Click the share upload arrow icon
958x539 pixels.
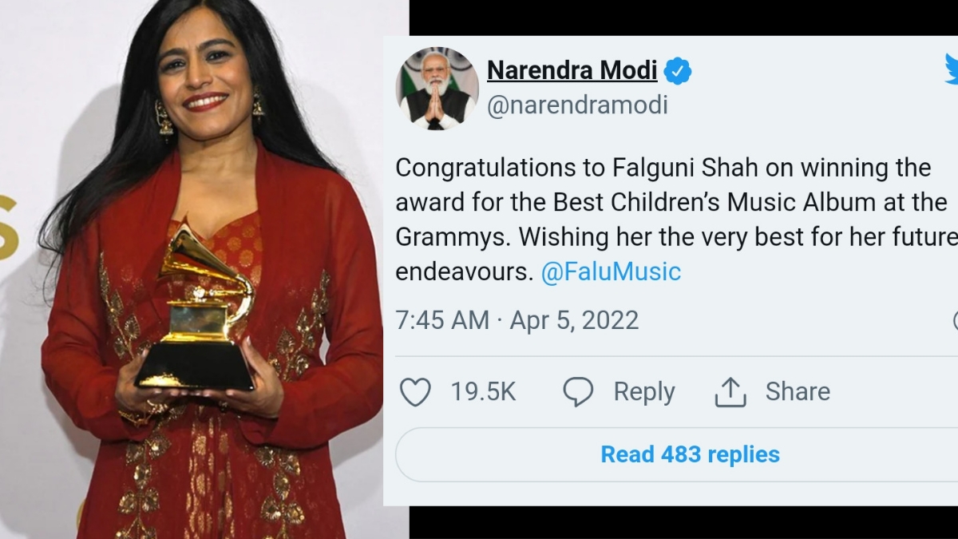click(730, 392)
